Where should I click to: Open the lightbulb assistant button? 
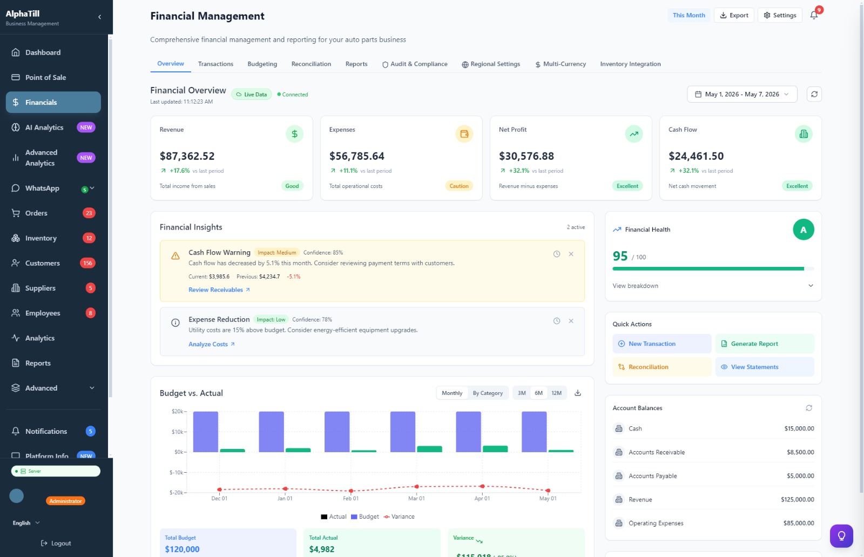(x=841, y=536)
